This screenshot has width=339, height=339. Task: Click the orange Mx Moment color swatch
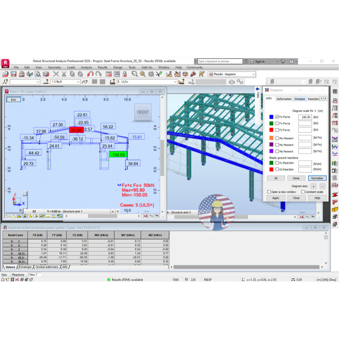[271, 138]
